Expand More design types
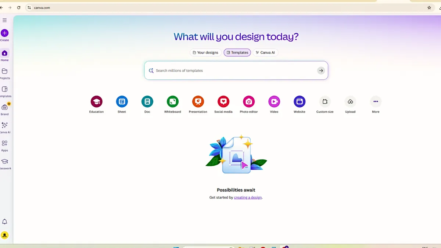The image size is (441, 248). (375, 102)
